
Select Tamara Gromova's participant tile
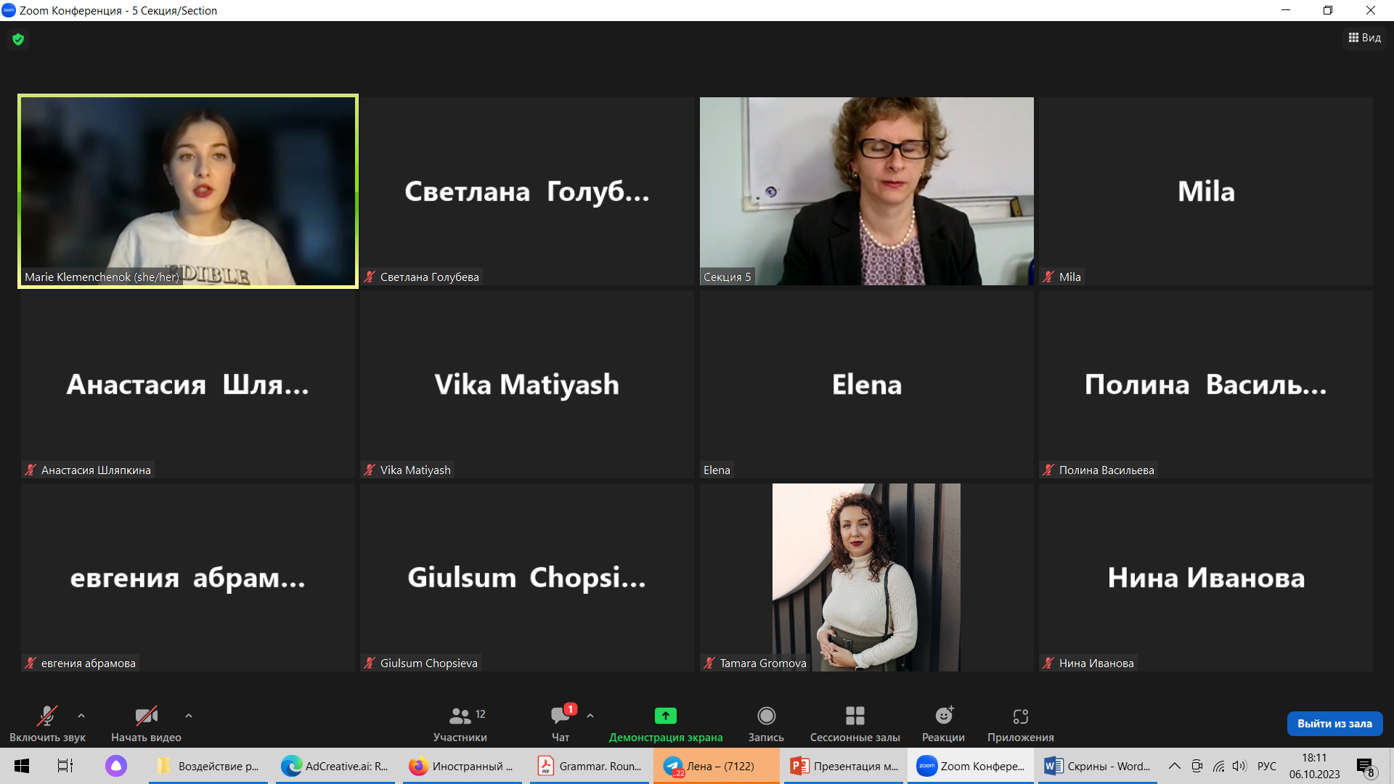[x=866, y=577]
